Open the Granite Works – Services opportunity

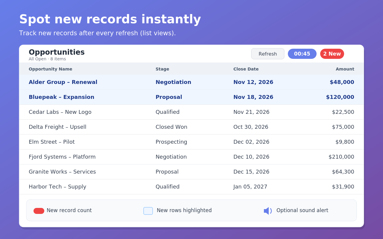click(62, 172)
